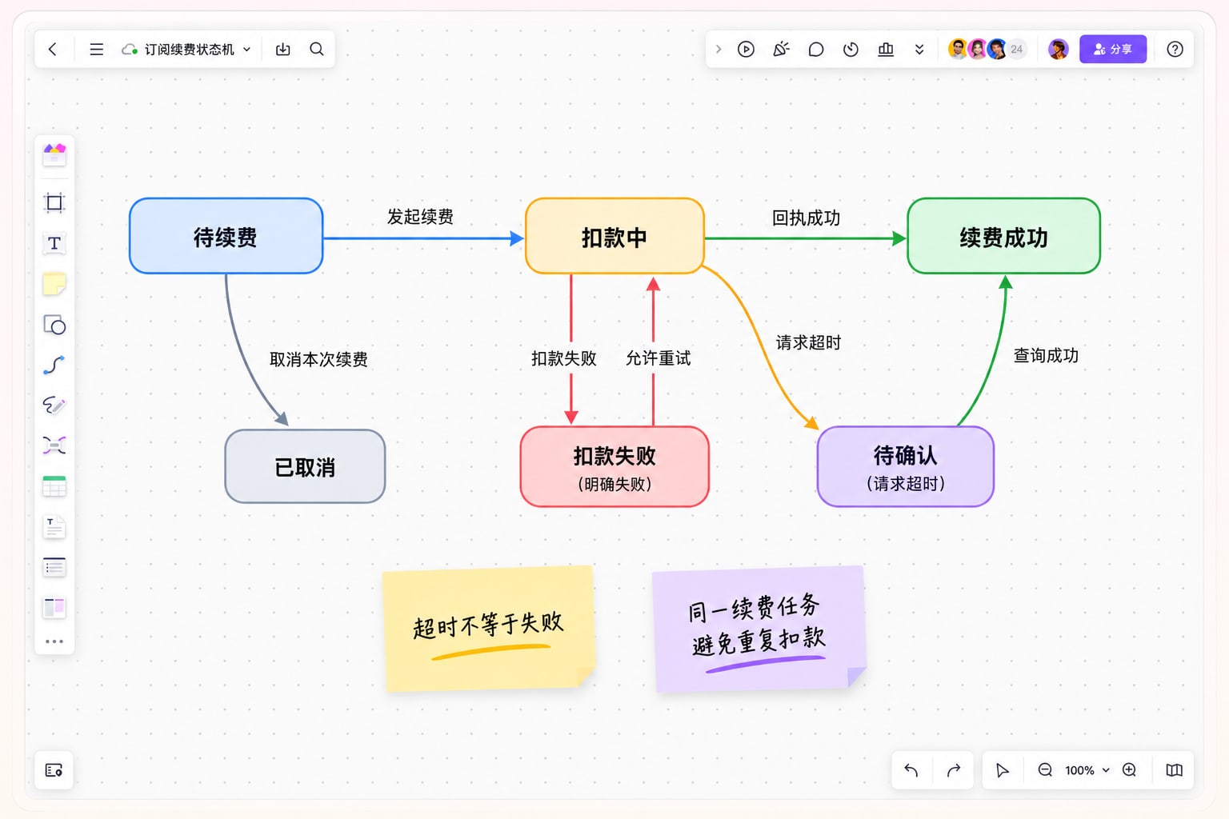
Task: Click the 取消本次续费 connector label
Action: tap(318, 359)
